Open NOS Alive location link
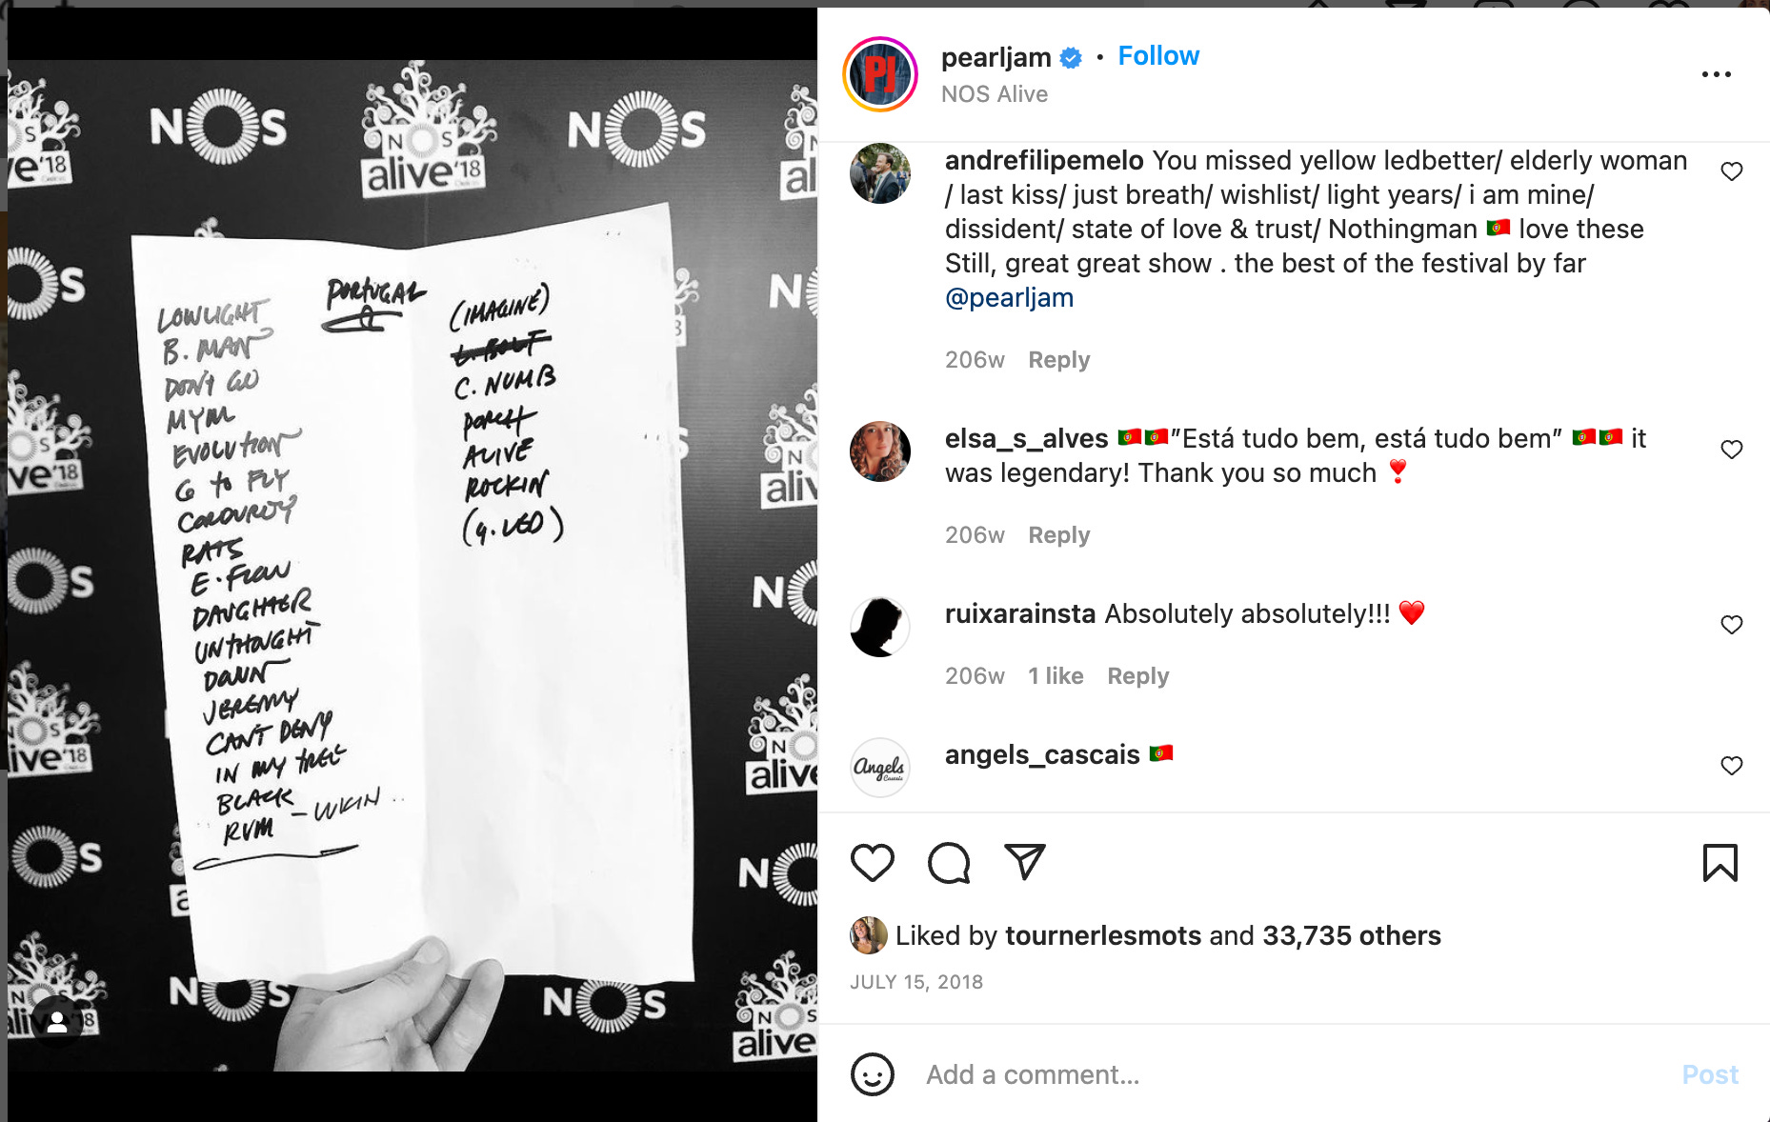Viewport: 1770px width, 1122px height. pyautogui.click(x=994, y=94)
